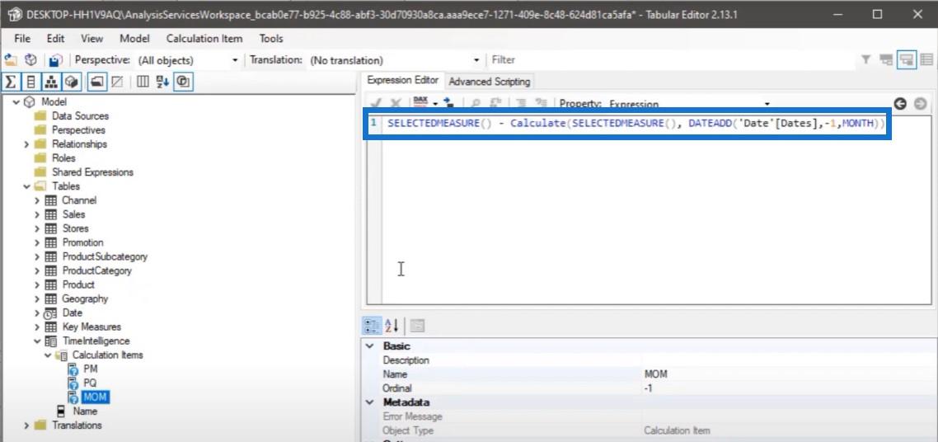Click the open model from file icon
Screen dimensions: 938x442
tap(11, 60)
